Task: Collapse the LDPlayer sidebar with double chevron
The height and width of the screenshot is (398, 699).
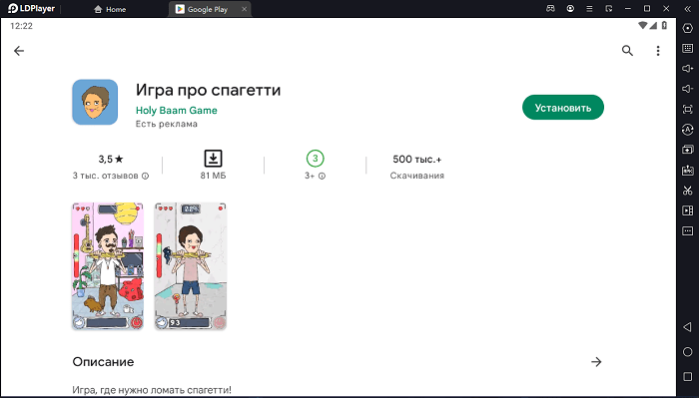Action: (x=687, y=8)
